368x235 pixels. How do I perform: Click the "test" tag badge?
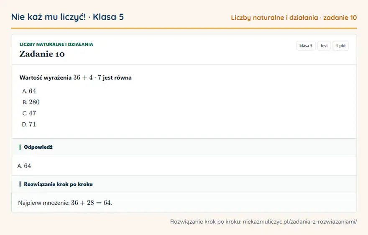point(324,46)
